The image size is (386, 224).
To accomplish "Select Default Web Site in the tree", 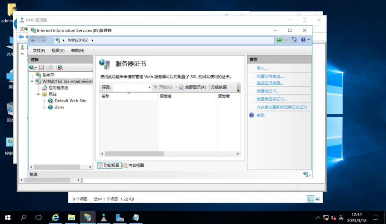I will pos(70,101).
